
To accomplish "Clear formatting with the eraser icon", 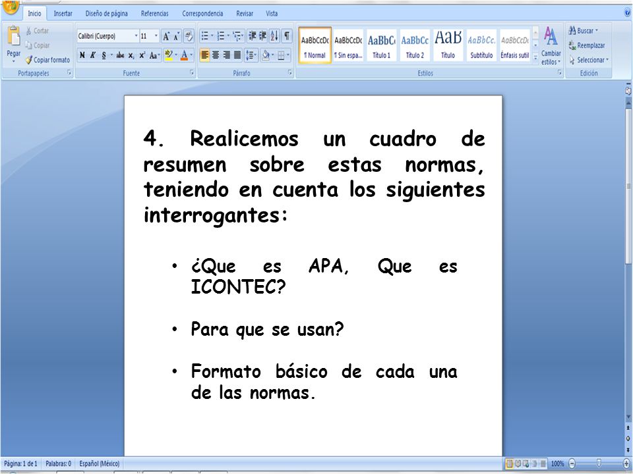I will coord(189,36).
